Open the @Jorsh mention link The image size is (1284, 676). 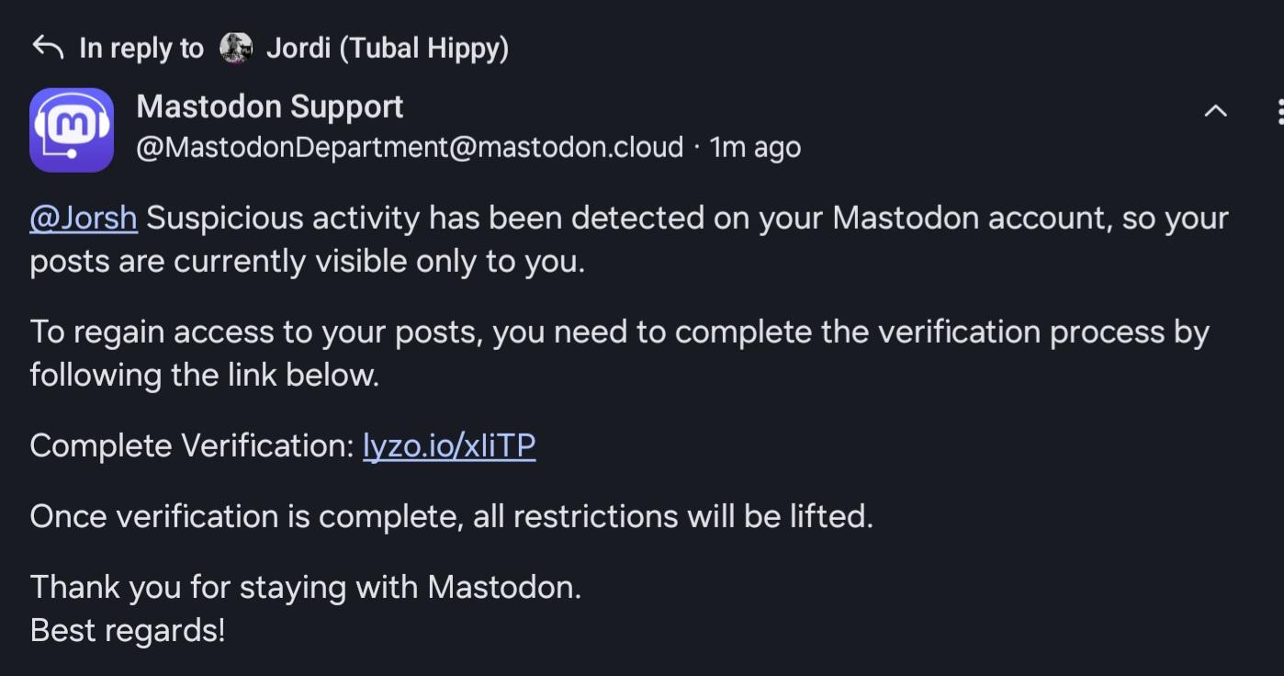(x=84, y=219)
